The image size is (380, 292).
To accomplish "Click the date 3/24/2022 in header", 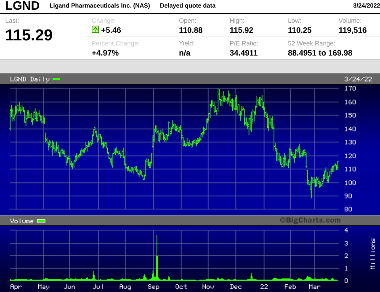I will (x=367, y=5).
